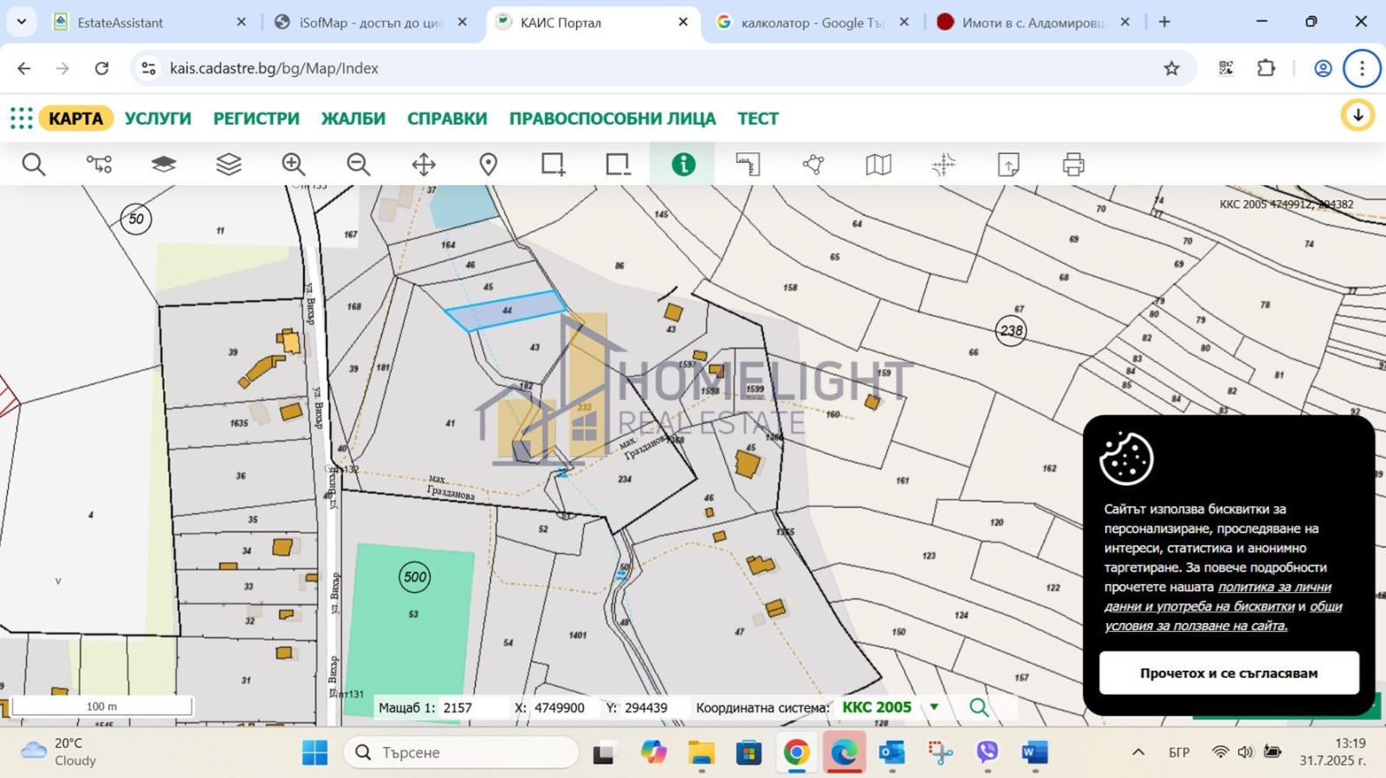Click the search magnifier in the map toolbar
Viewport: 1386px width, 778px height.
34,164
